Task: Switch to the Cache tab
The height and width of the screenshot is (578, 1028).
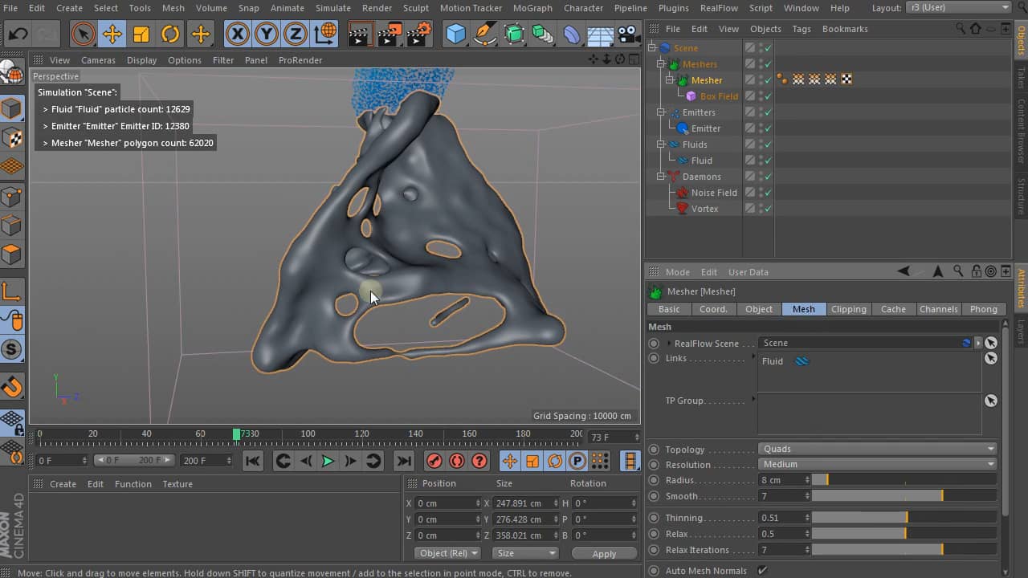Action: tap(893, 309)
